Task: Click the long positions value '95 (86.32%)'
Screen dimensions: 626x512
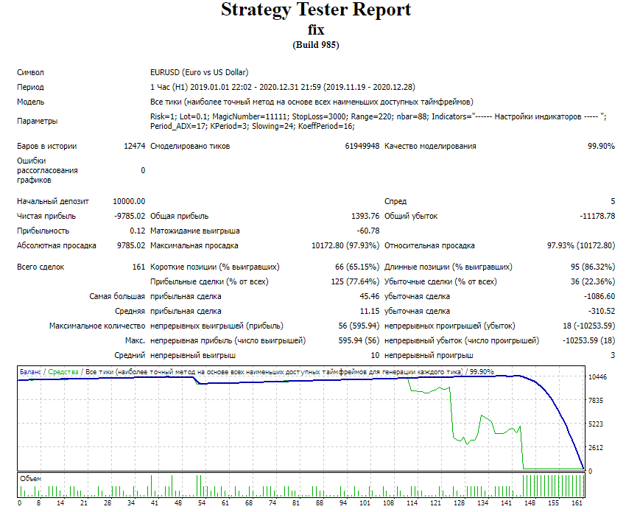Action: [x=593, y=267]
